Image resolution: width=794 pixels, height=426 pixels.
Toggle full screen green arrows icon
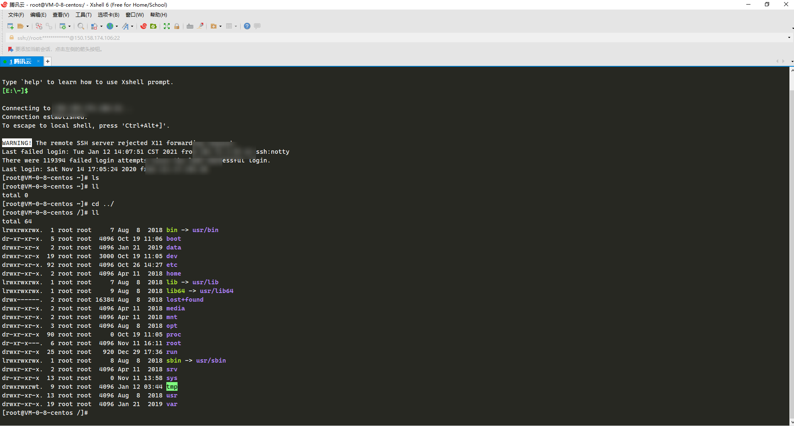(167, 26)
